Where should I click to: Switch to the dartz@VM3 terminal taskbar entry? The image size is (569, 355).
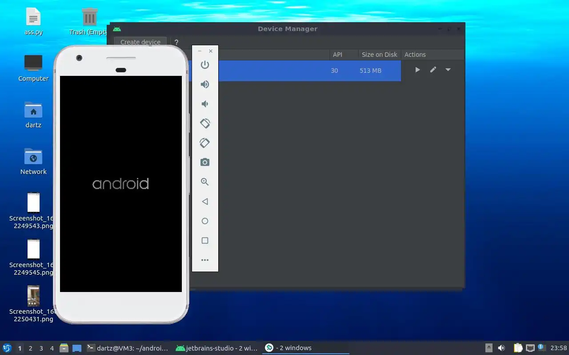pos(128,348)
